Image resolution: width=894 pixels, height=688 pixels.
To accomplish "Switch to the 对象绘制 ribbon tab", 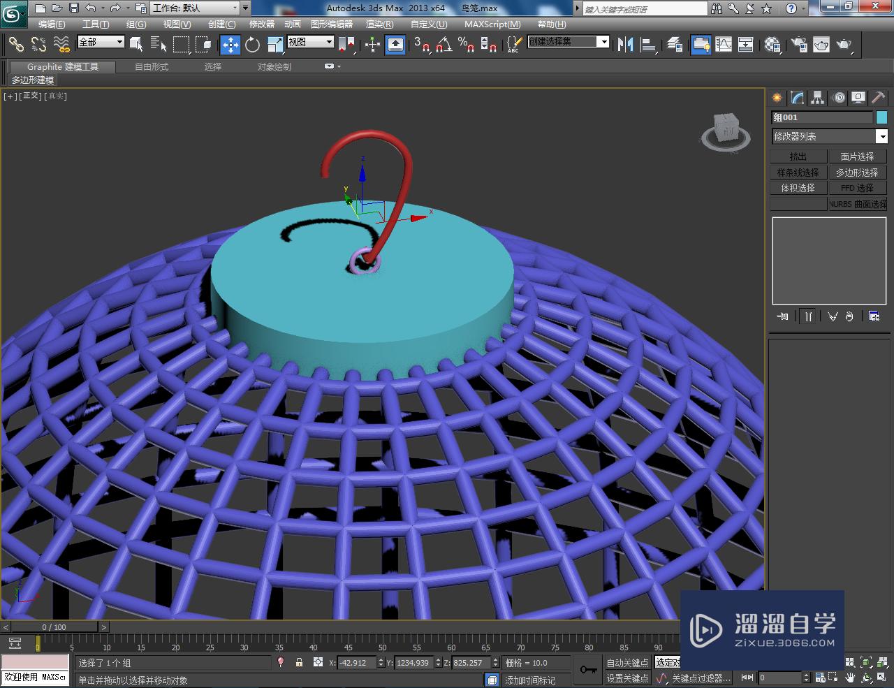I will [274, 66].
